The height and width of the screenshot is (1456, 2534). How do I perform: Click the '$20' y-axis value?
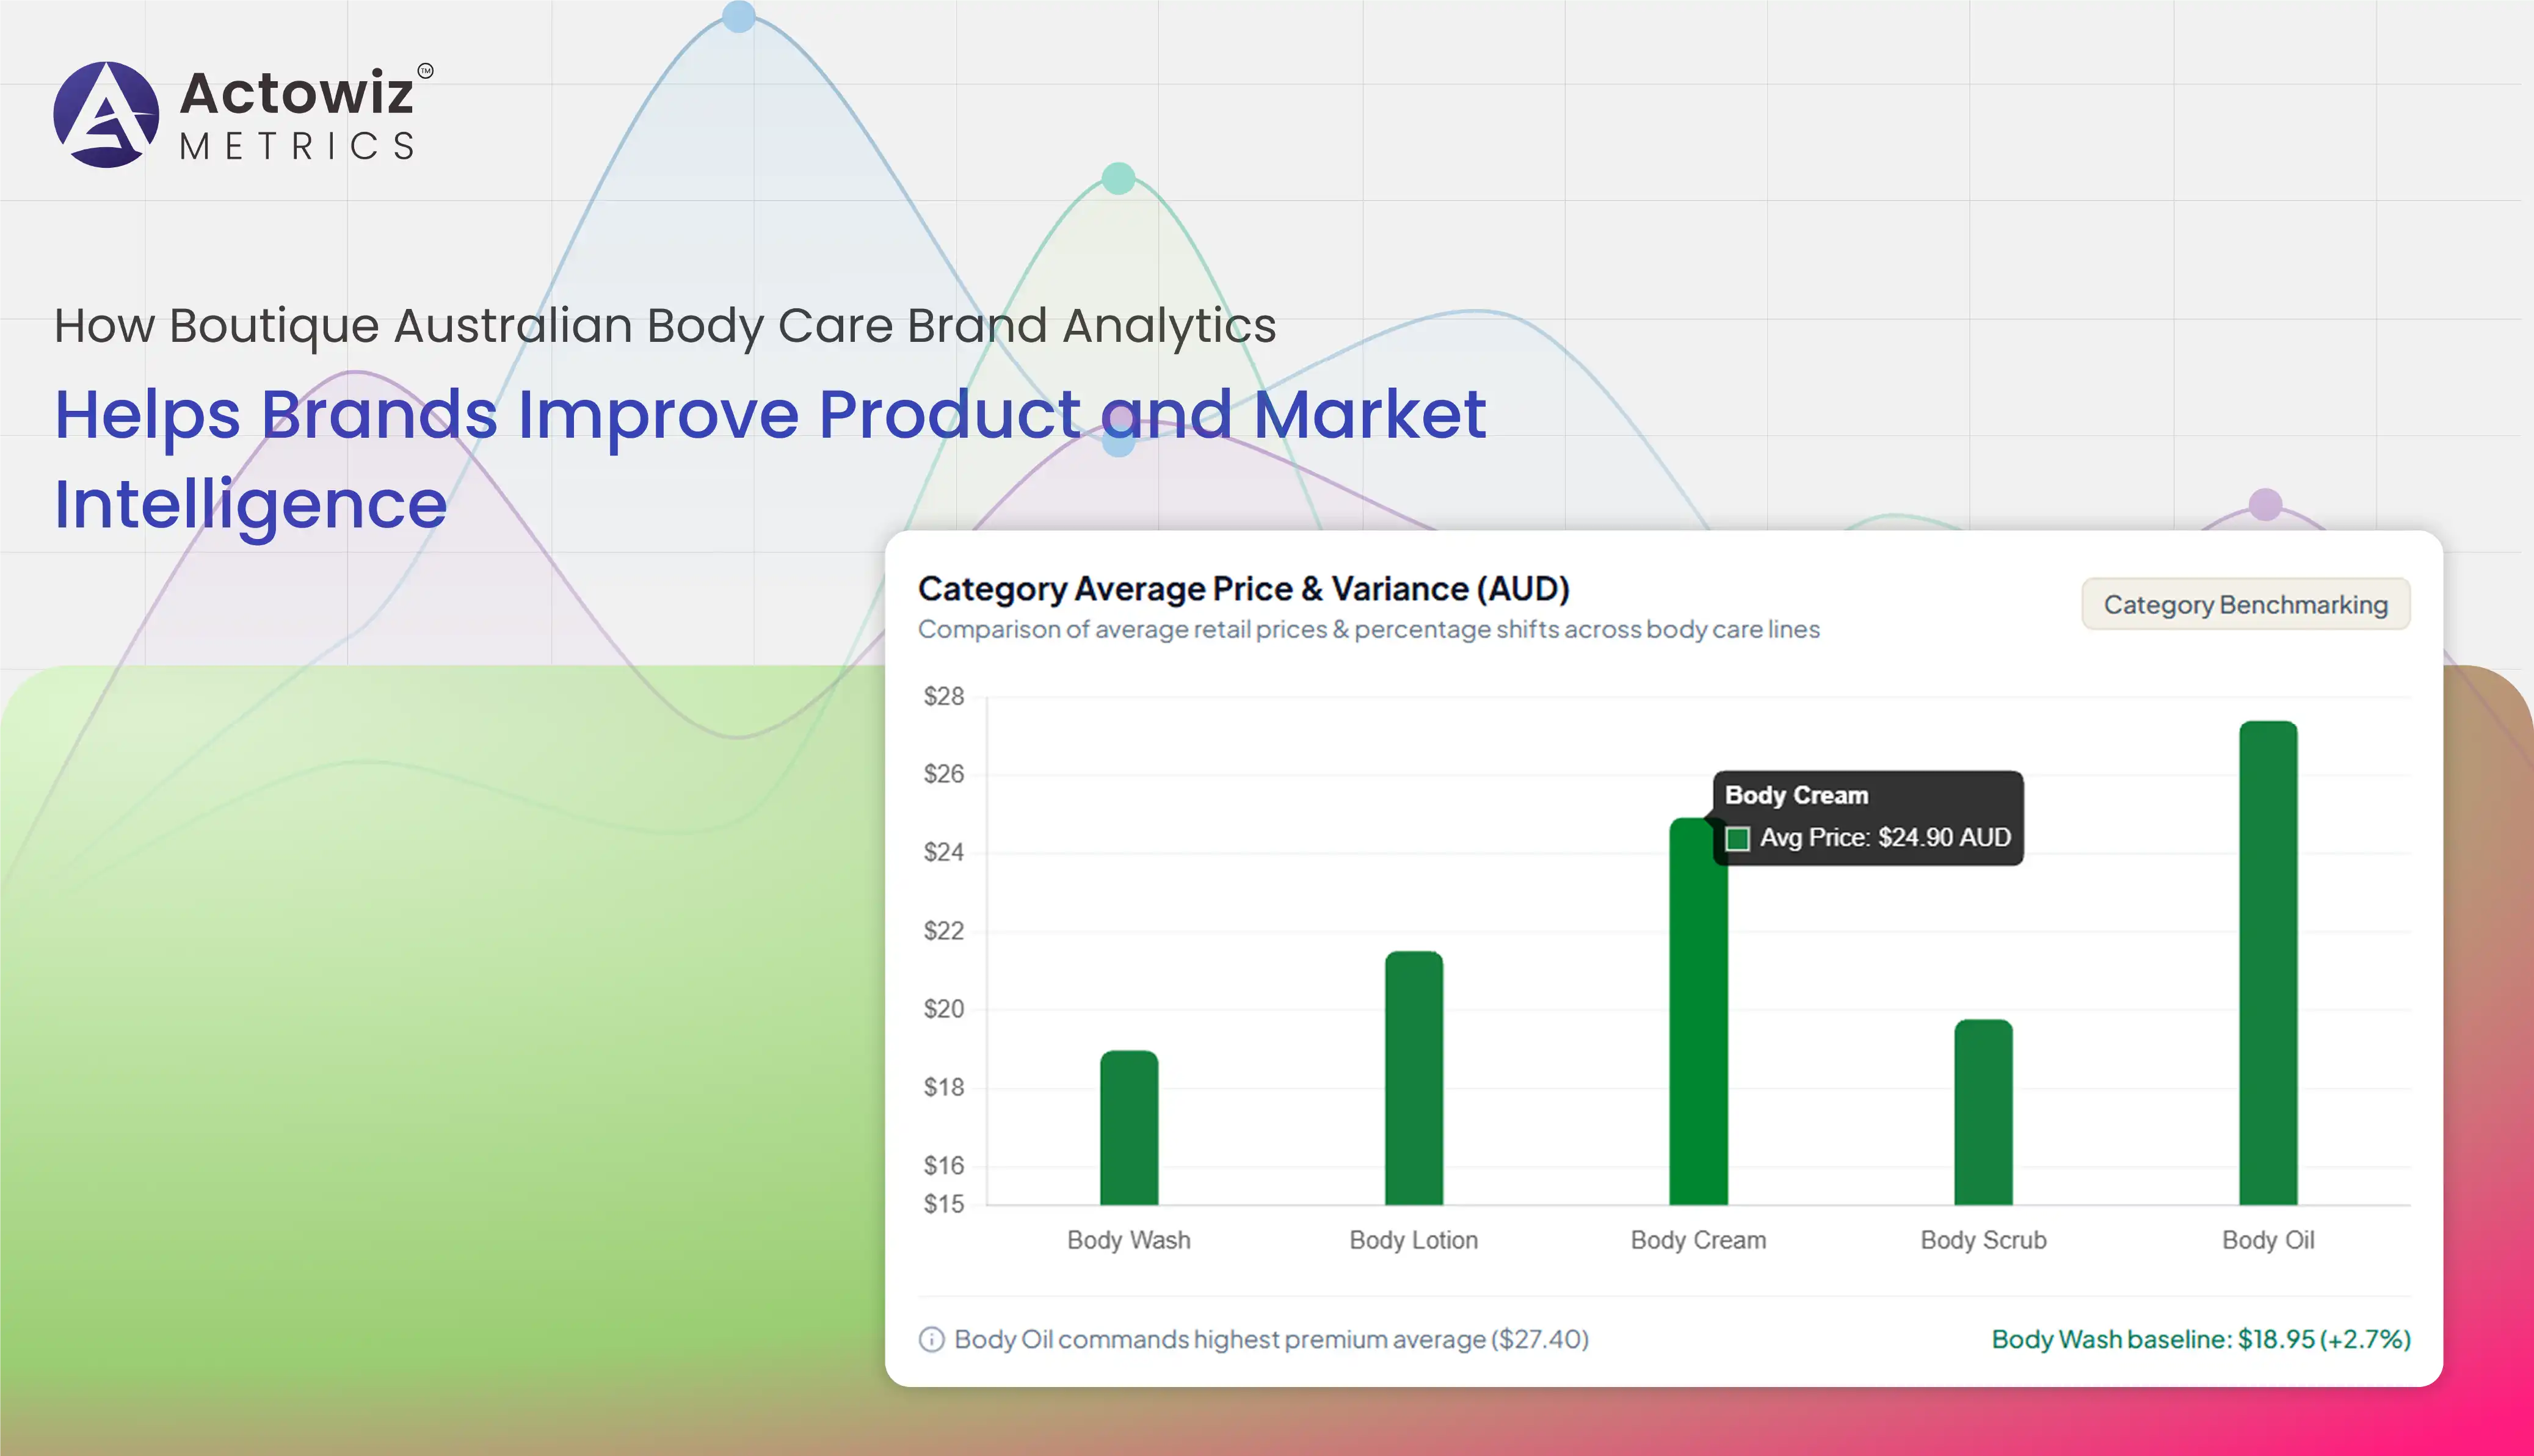pyautogui.click(x=944, y=1009)
